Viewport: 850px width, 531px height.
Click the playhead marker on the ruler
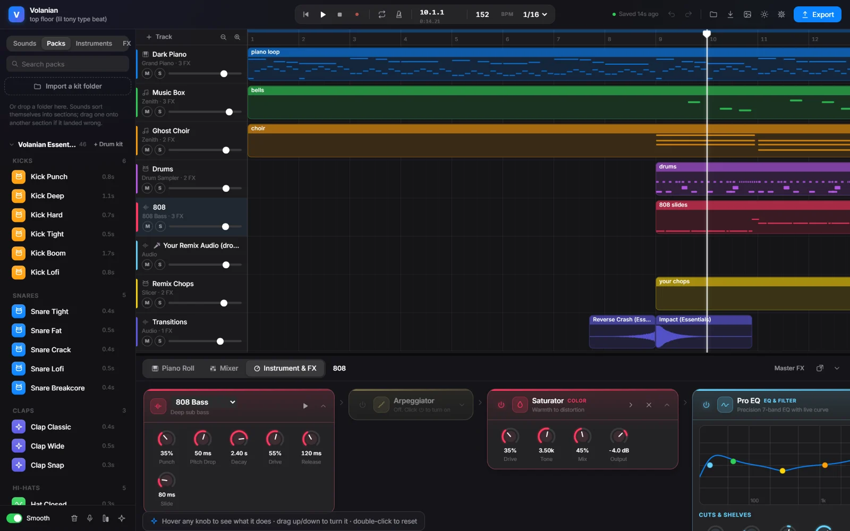tap(707, 33)
